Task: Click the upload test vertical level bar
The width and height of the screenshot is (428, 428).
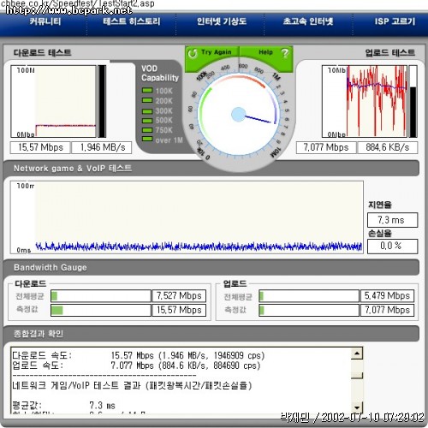Action: point(413,101)
